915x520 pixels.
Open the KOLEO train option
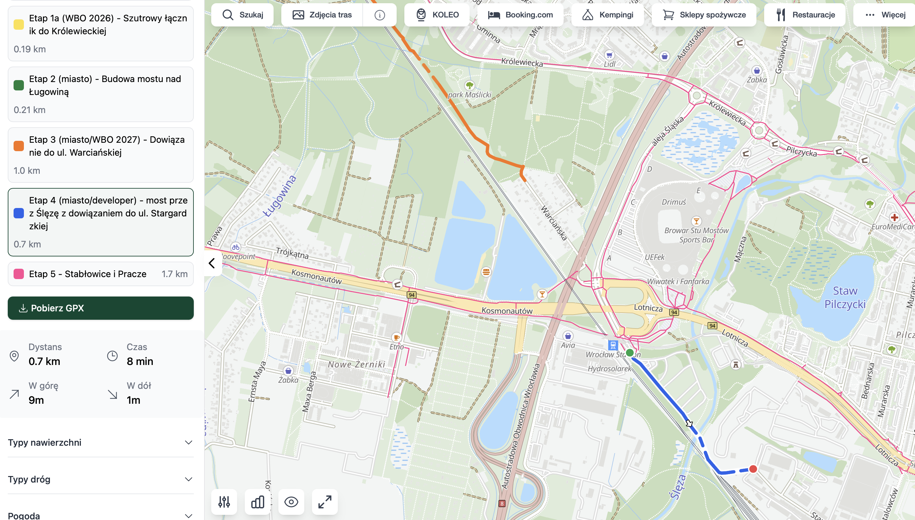tap(437, 15)
